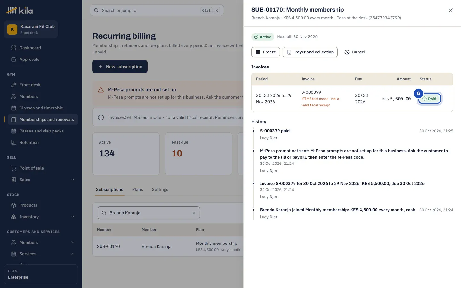Click the Active 134 card
Viewport: 461px width, 288px height.
126,154
